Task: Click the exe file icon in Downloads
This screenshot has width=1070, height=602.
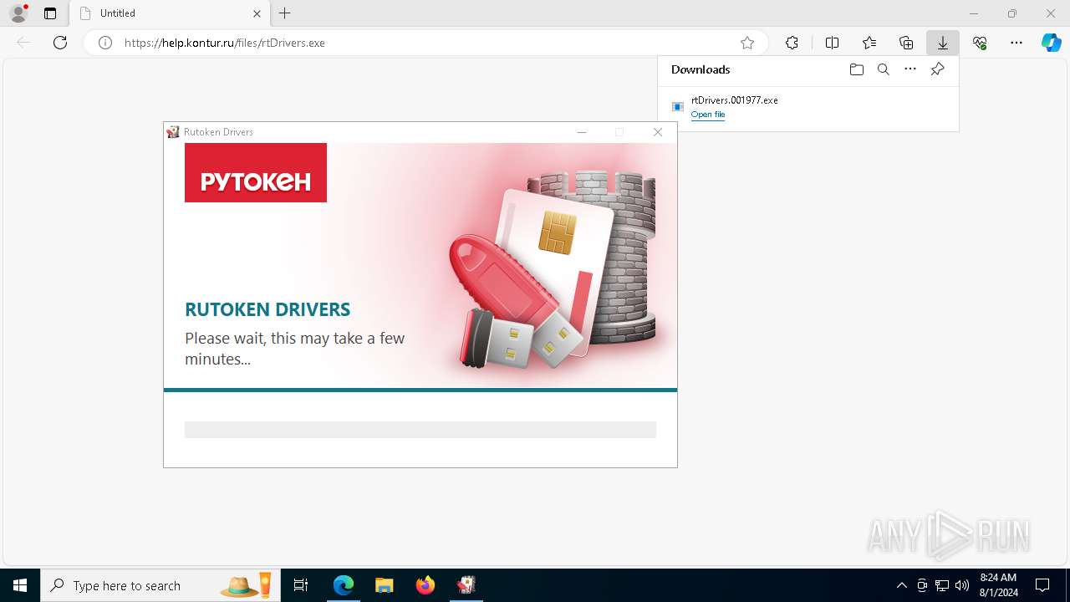Action: pyautogui.click(x=678, y=106)
